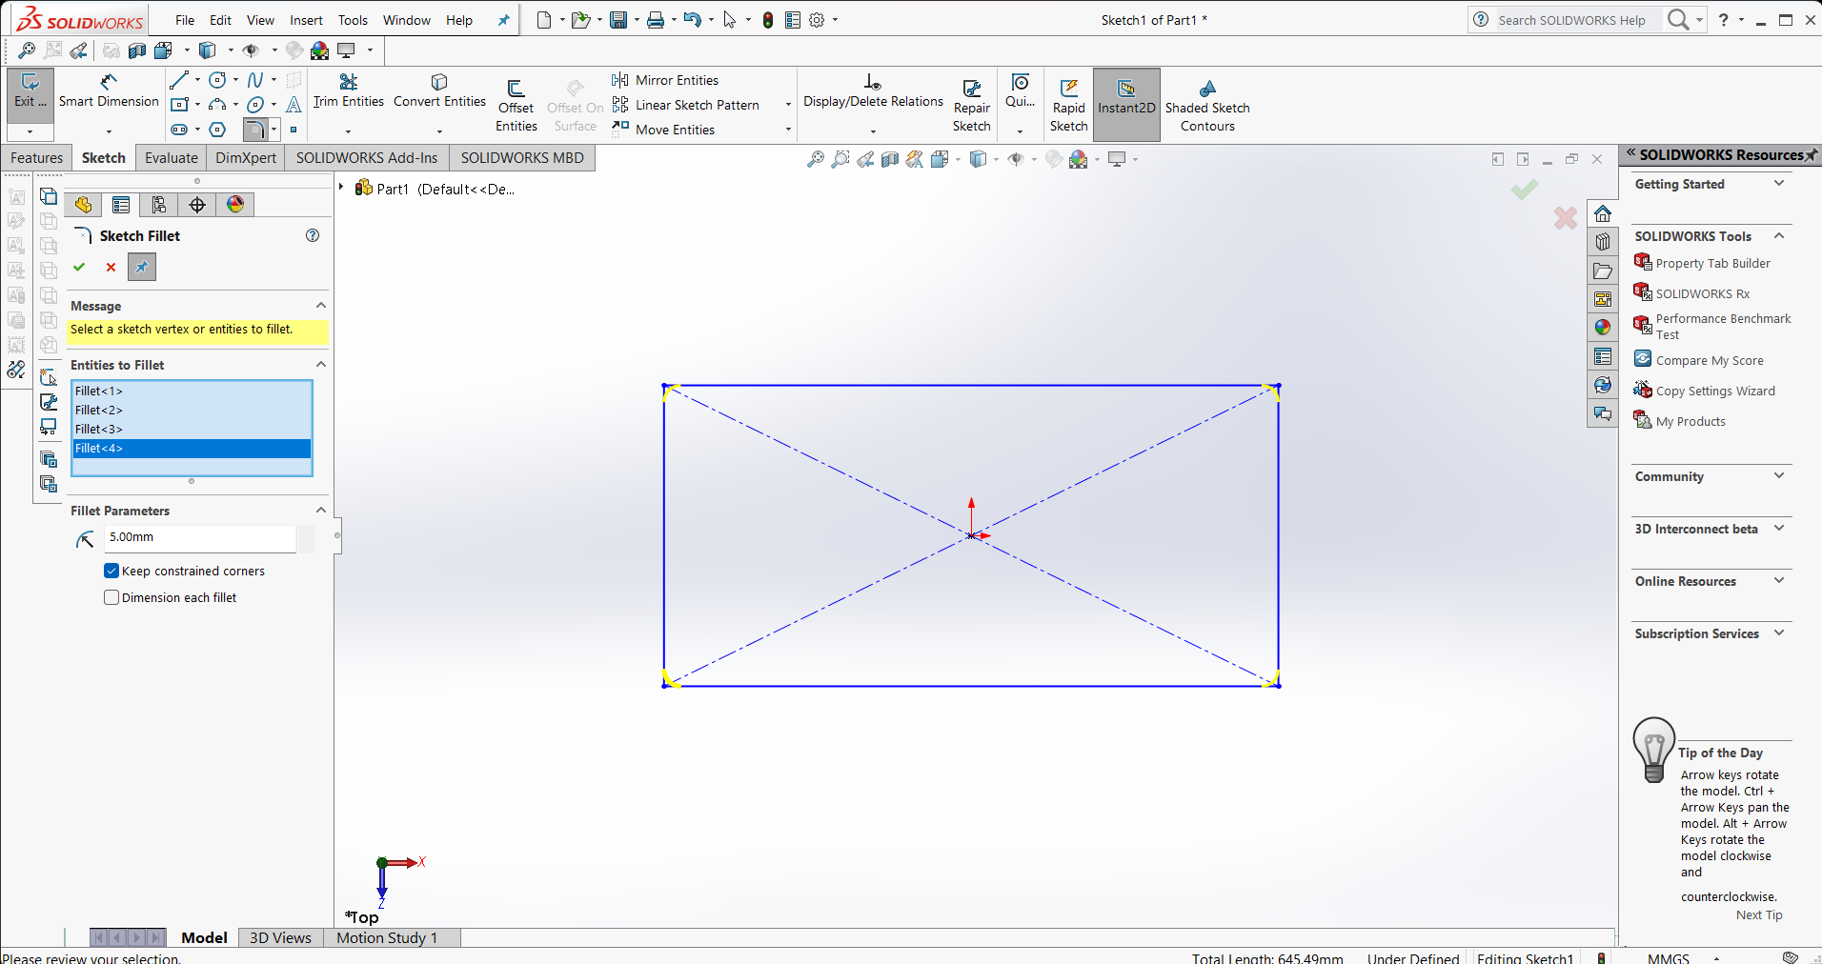Viewport: 1822px width, 964px height.
Task: Open the Insert menu
Action: [x=306, y=20]
